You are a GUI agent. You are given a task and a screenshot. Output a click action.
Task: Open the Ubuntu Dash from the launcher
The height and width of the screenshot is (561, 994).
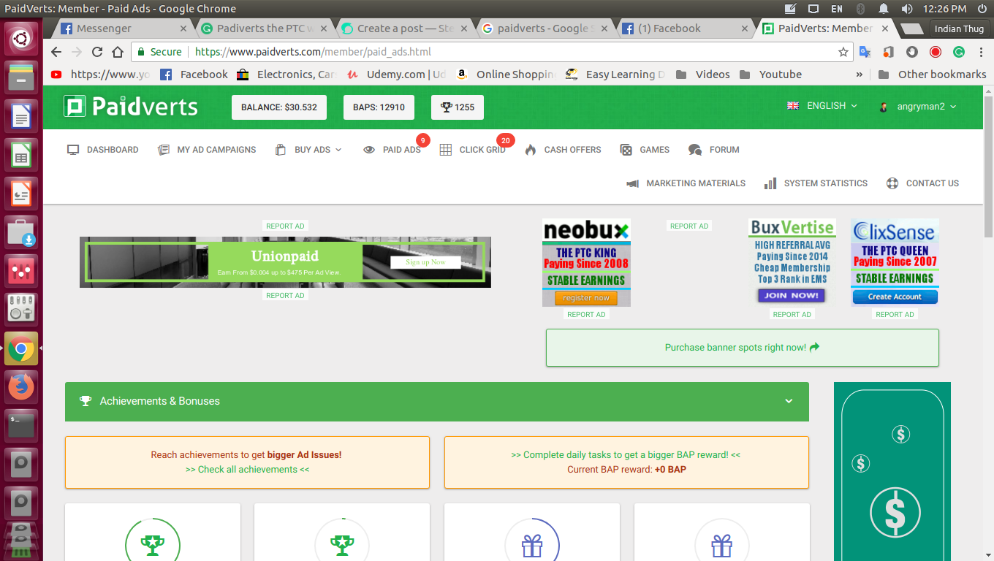click(21, 38)
